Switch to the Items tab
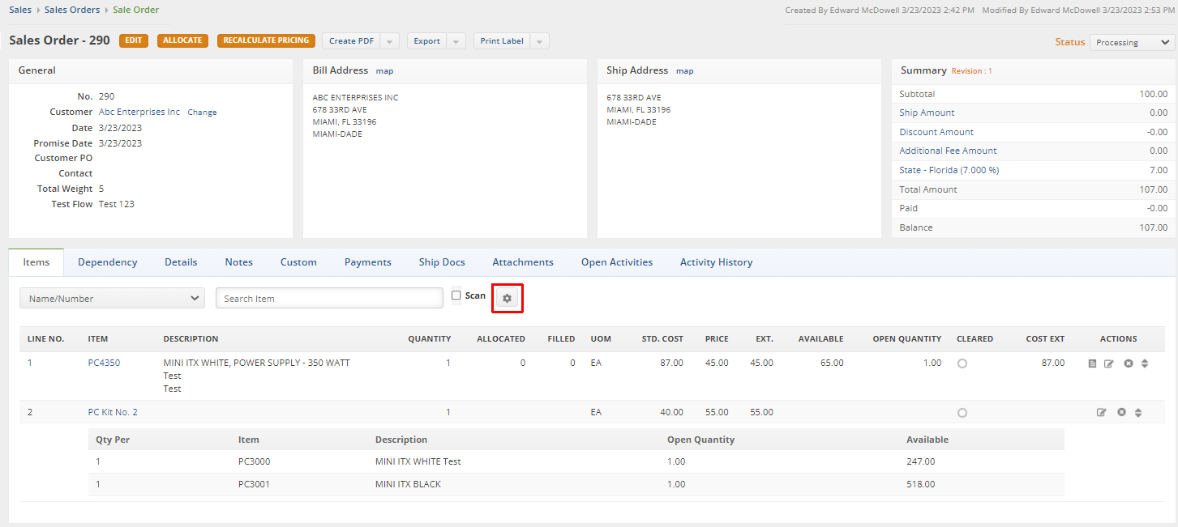The image size is (1178, 527). coord(36,262)
